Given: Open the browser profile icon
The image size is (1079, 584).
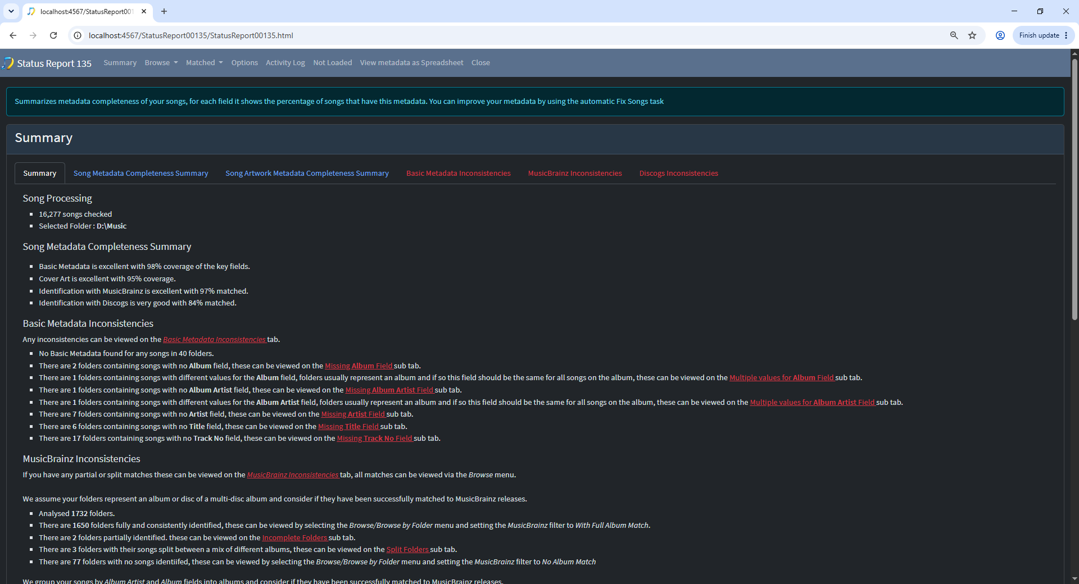Looking at the screenshot, I should (1000, 35).
